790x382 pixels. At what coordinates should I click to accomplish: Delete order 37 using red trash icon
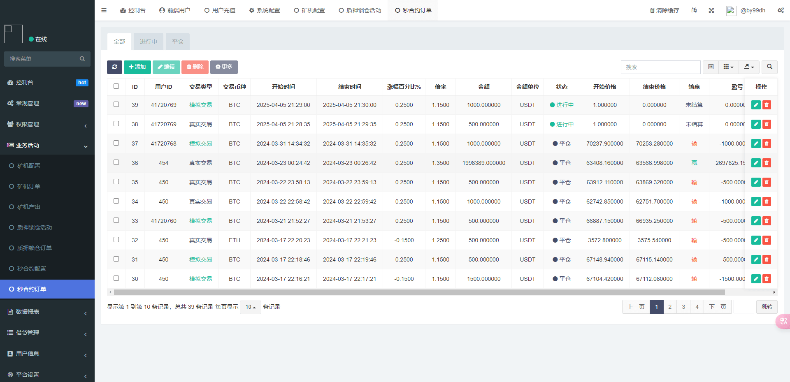tap(767, 144)
